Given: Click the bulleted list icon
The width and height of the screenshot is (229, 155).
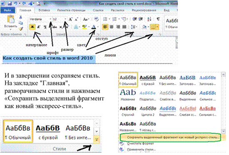Looking at the screenshot, I should click(x=105, y=19).
